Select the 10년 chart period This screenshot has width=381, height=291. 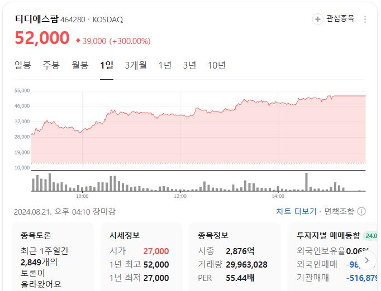coord(217,65)
